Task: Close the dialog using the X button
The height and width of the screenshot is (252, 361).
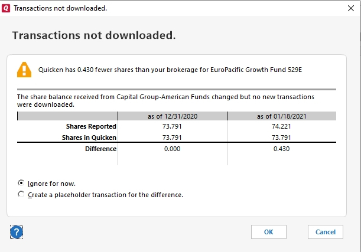Action: pos(351,8)
